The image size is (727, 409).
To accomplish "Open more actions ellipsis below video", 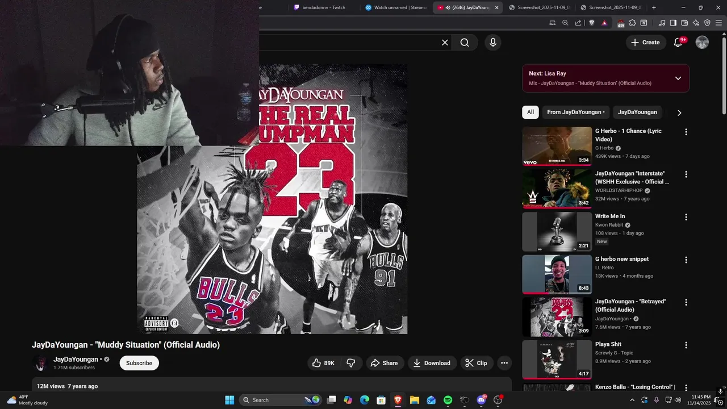I will coord(504,363).
